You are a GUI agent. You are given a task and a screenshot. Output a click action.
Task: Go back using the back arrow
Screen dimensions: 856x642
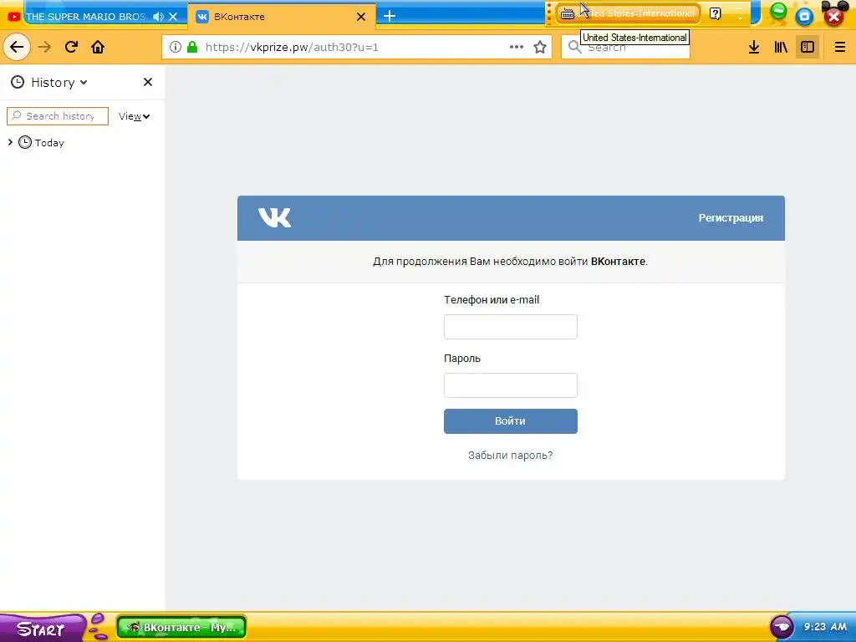pos(17,47)
